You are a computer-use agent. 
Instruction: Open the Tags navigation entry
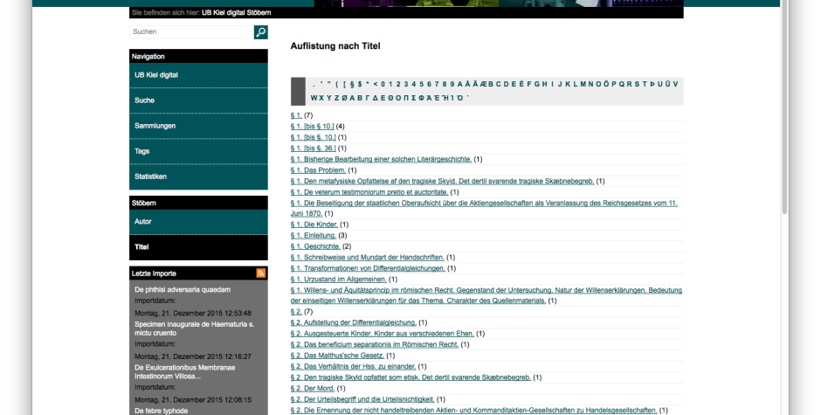click(x=198, y=151)
